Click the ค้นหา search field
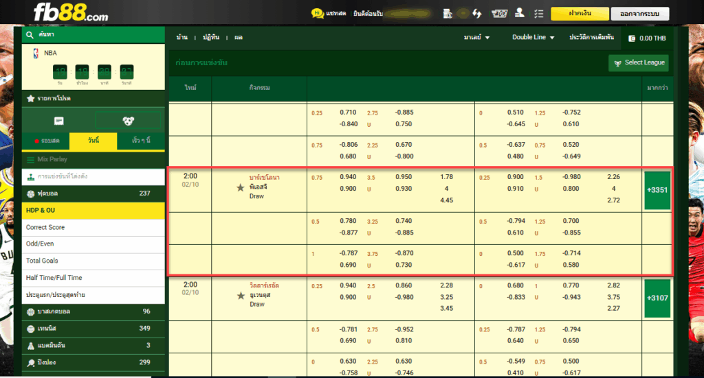This screenshot has width=704, height=378. pos(93,35)
